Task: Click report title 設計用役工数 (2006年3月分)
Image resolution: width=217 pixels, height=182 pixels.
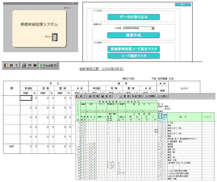Action: click(x=102, y=69)
